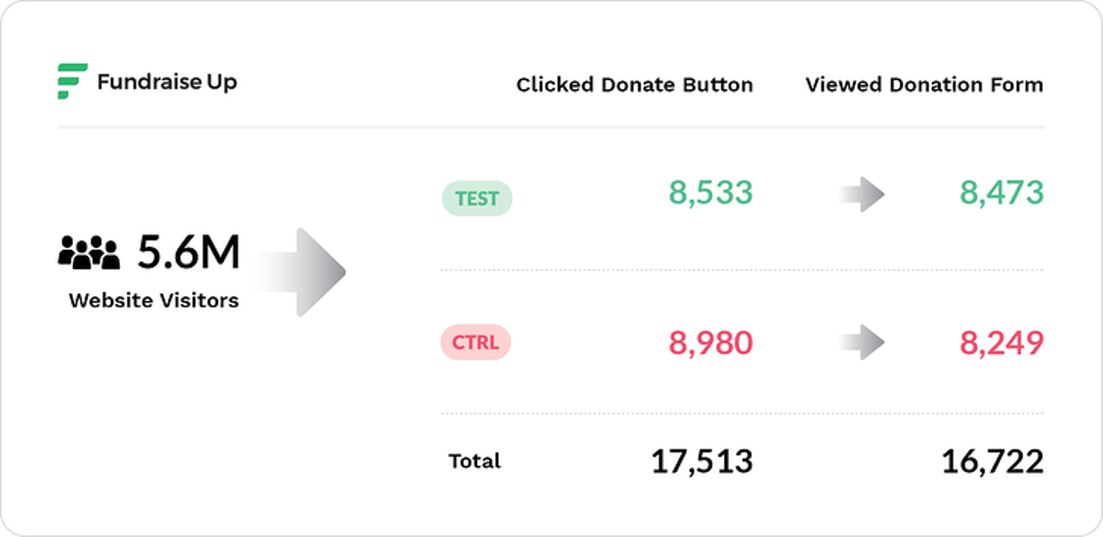Click the small arrow in the TEST row

pyautogui.click(x=862, y=194)
